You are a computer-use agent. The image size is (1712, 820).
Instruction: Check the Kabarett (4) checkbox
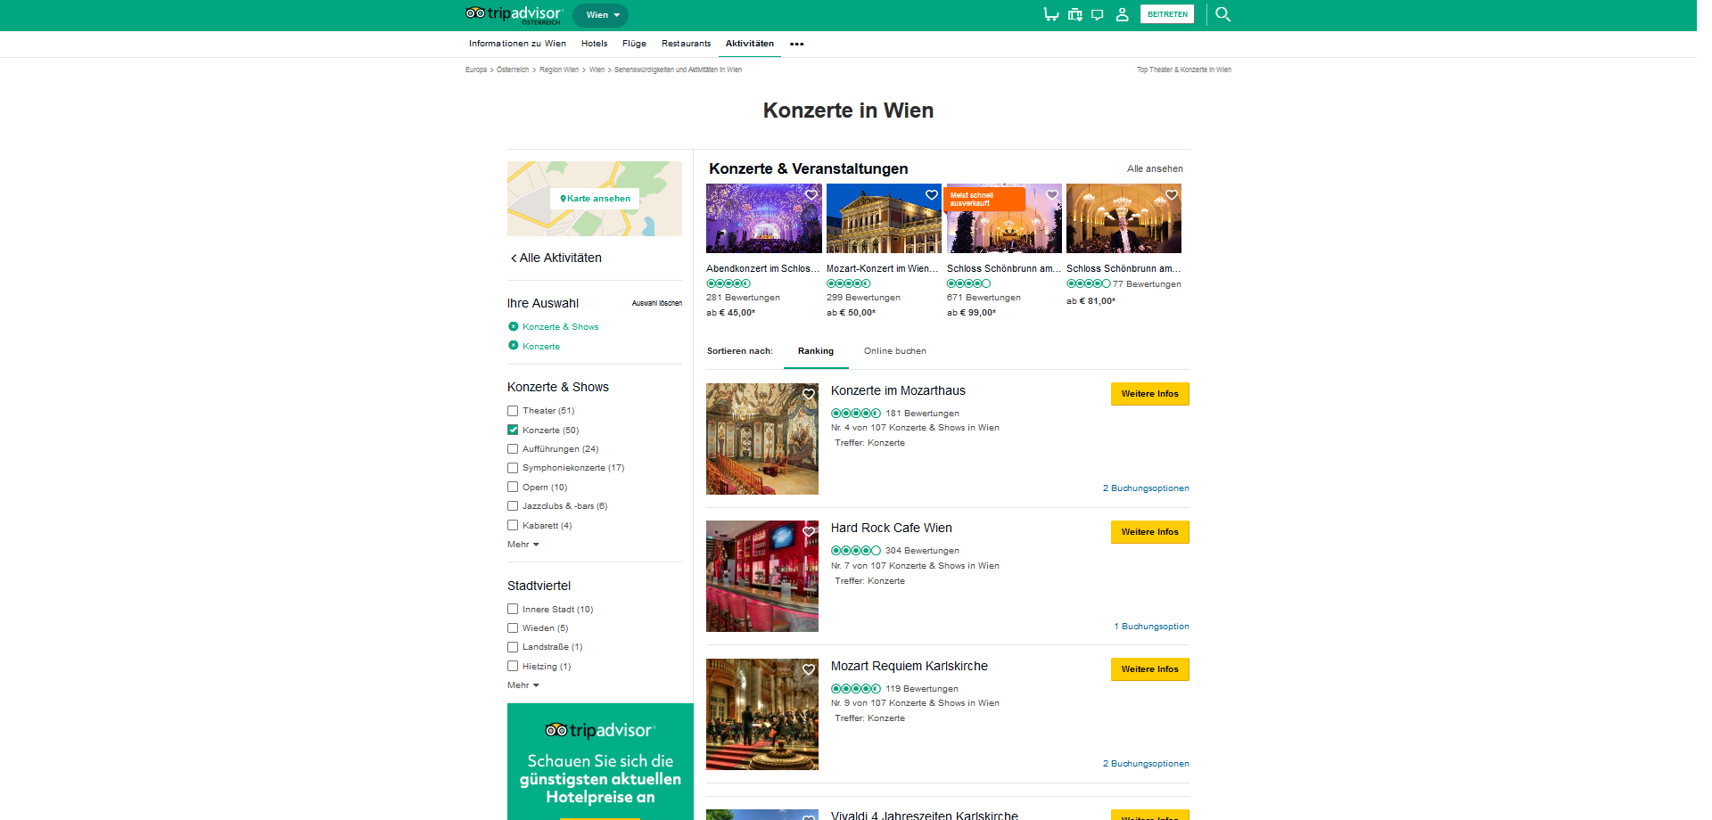513,525
